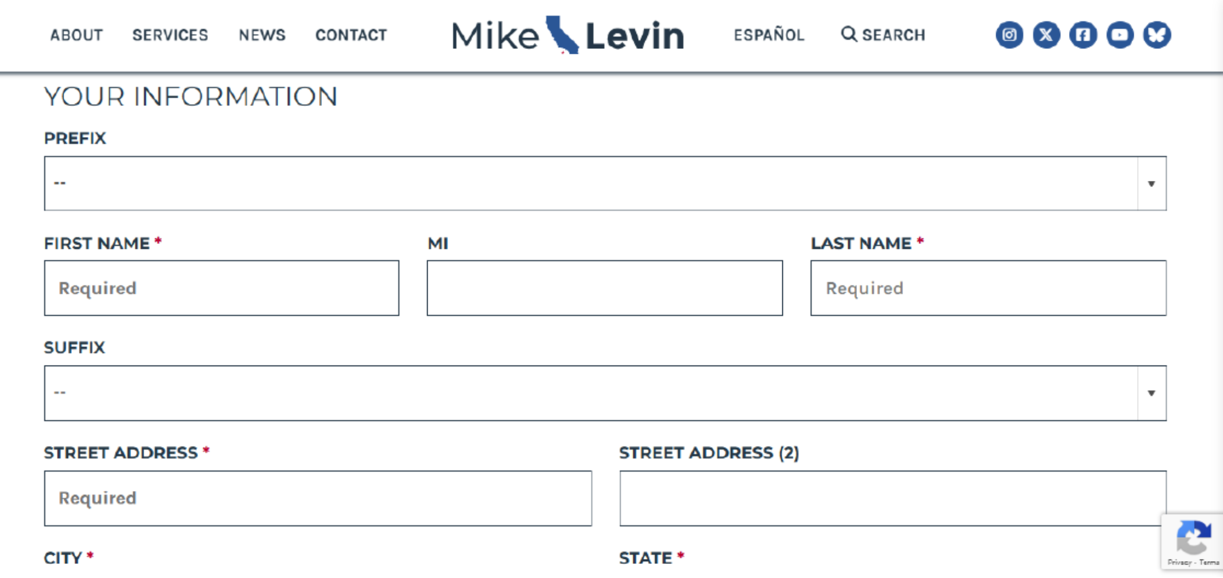Open the Facebook social icon
Screen dimensions: 1223x578
pyautogui.click(x=1083, y=35)
